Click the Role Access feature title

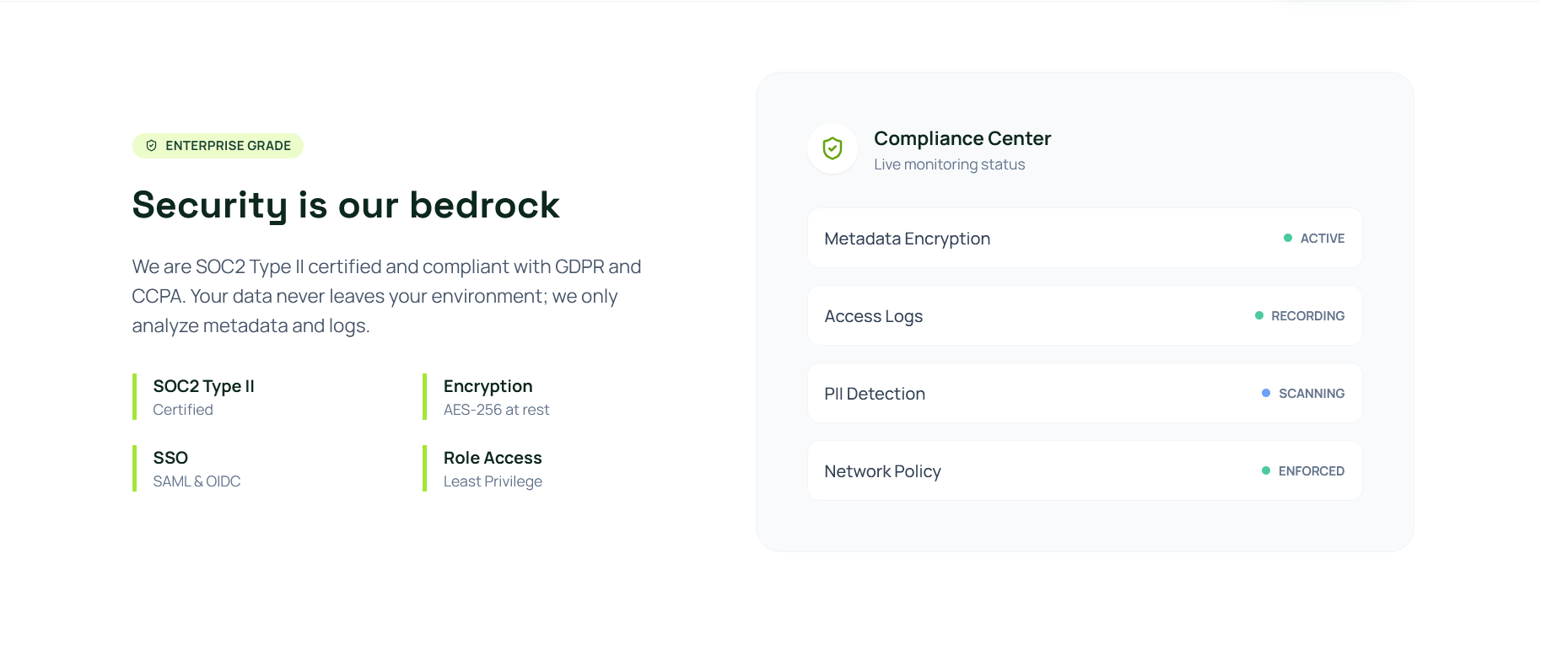[493, 458]
